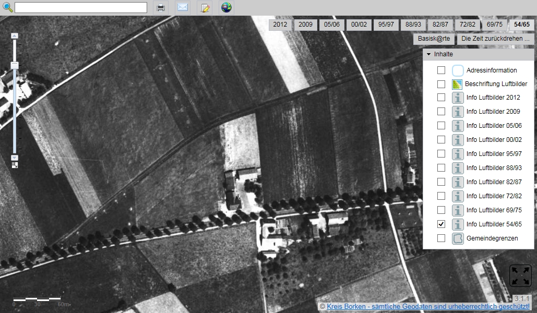Click info icon for Luftbilder 05/06
The width and height of the screenshot is (537, 313).
coord(458,126)
